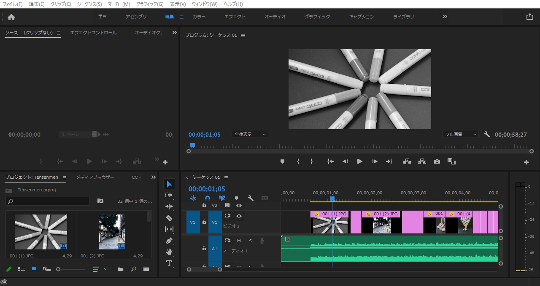The width and height of the screenshot is (540, 286).
Task: Hide track V1 output with eye icon
Action: tap(239, 216)
